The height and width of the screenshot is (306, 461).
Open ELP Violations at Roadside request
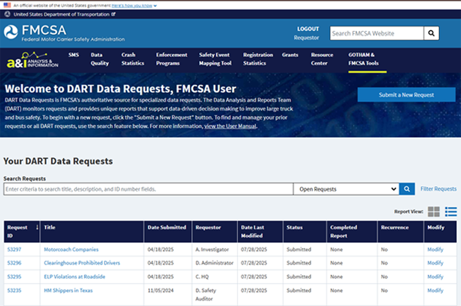pyautogui.click(x=74, y=276)
